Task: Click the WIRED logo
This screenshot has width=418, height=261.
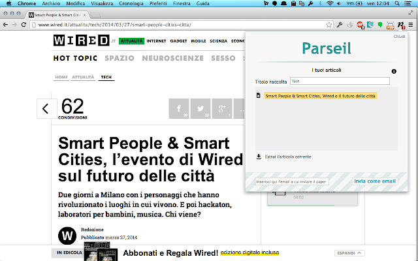Action: (x=81, y=40)
